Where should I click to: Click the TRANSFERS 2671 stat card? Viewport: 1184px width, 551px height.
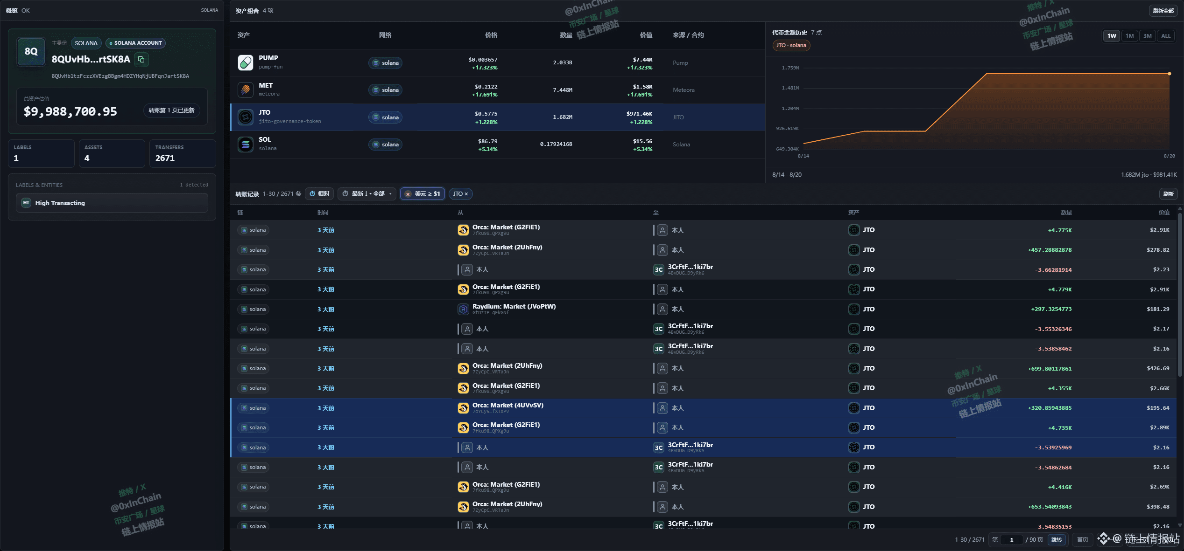point(183,153)
